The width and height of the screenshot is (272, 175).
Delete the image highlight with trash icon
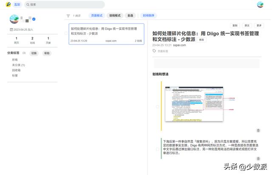(x=258, y=130)
